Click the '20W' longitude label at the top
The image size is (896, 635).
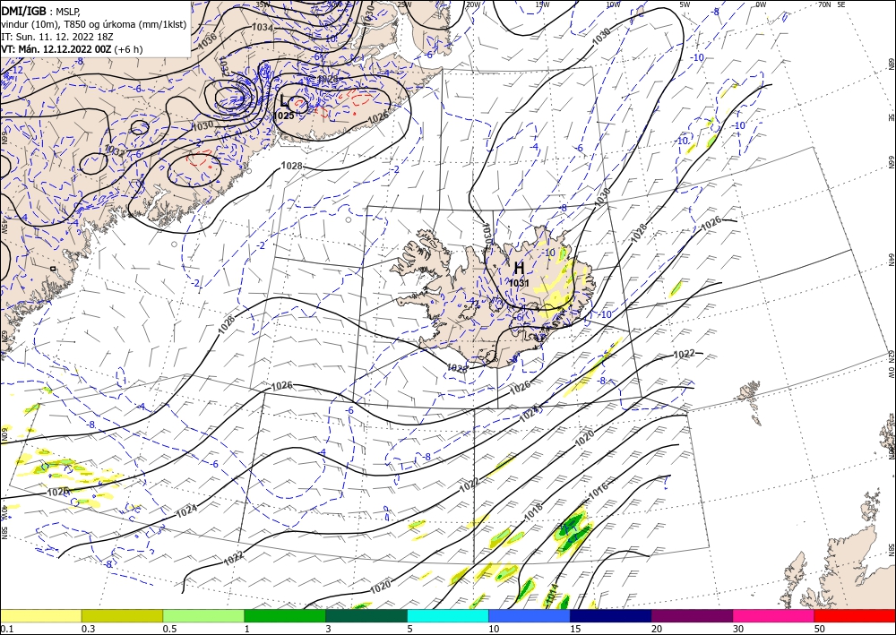click(472, 4)
